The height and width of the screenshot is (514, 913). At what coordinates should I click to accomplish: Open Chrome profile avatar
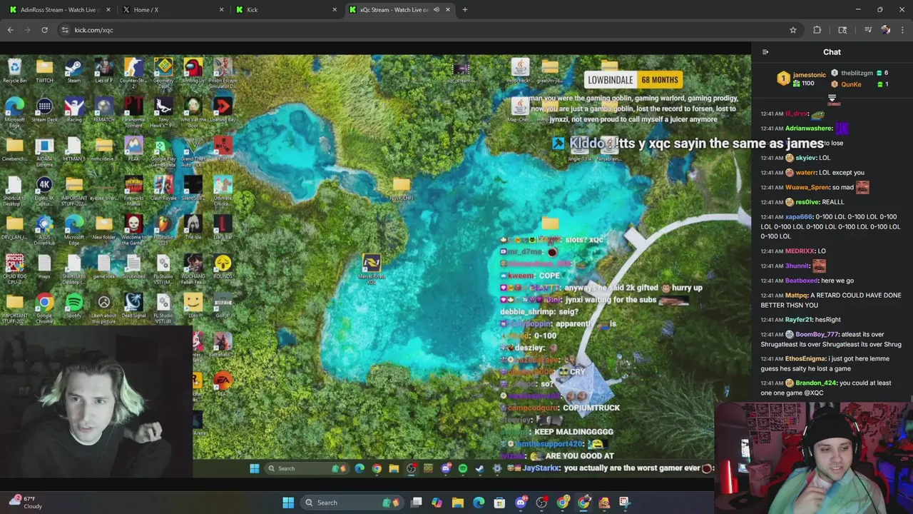(885, 30)
